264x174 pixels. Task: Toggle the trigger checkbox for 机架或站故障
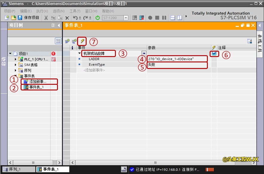point(214,53)
